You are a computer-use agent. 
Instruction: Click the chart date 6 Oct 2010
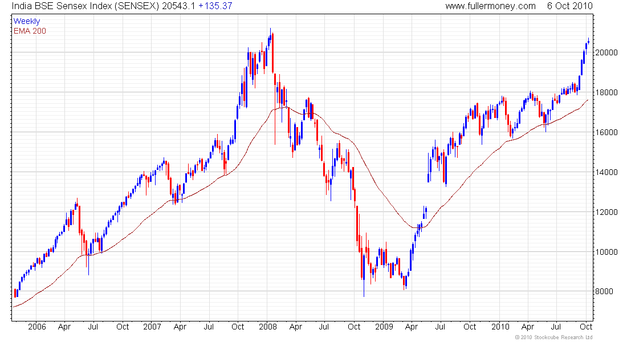coord(570,6)
